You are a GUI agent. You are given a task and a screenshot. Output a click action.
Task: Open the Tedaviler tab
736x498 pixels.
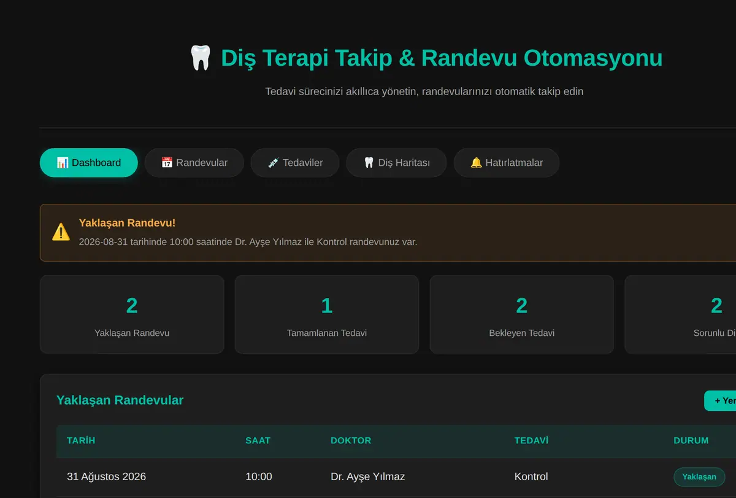tap(295, 163)
